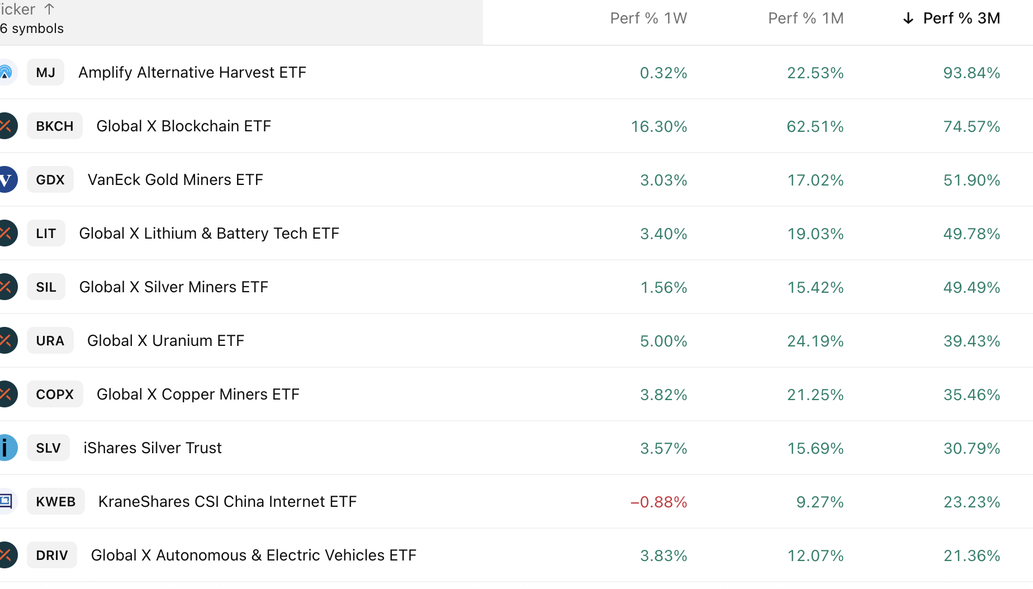Click the Global X Uranium ETF logo
The height and width of the screenshot is (589, 1033).
[x=8, y=340]
